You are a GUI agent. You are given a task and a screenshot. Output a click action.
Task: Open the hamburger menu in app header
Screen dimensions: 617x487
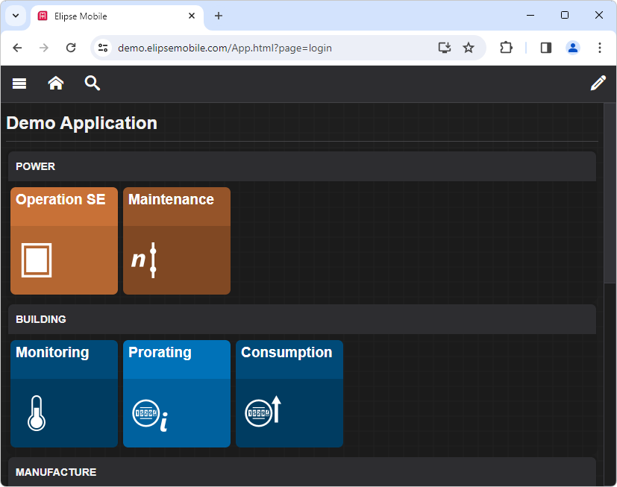[x=19, y=84]
